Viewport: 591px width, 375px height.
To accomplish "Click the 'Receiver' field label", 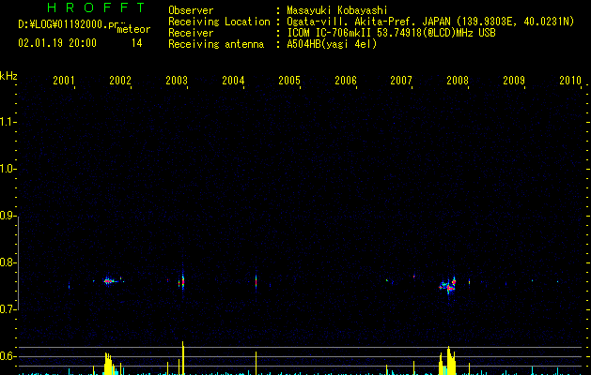I will coord(191,33).
